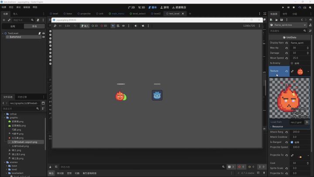Open the projectile scene tab
The height and width of the screenshot is (177, 314).
coord(84,14)
